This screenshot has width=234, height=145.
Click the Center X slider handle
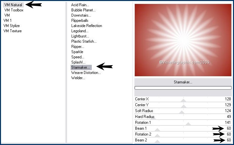click(x=184, y=100)
